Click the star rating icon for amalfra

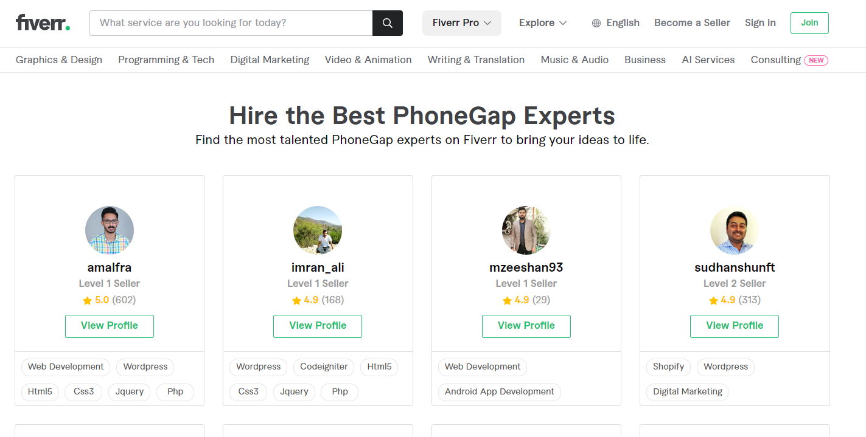click(87, 300)
